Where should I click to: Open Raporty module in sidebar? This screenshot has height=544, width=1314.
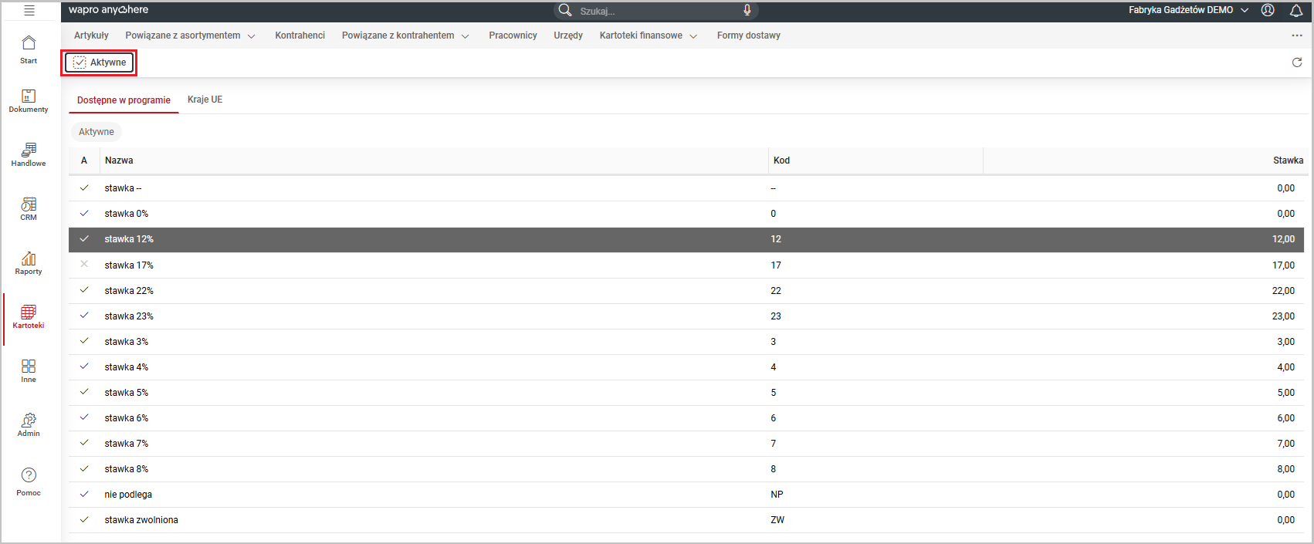coord(29,263)
